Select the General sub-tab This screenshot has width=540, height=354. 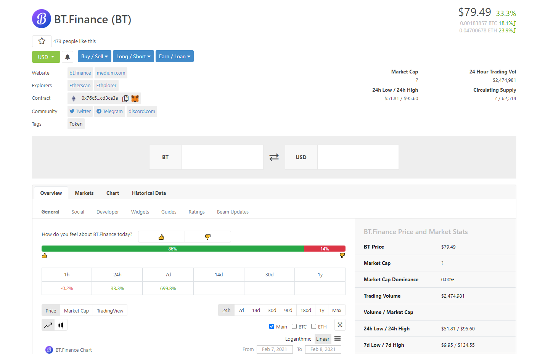coord(50,212)
